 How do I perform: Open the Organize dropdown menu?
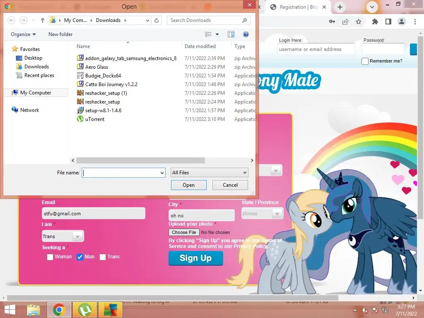[23, 34]
